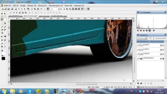Switch to HCsWnU6bXKw.jpg tab
This screenshot has height=94, width=167.
tap(58, 16)
